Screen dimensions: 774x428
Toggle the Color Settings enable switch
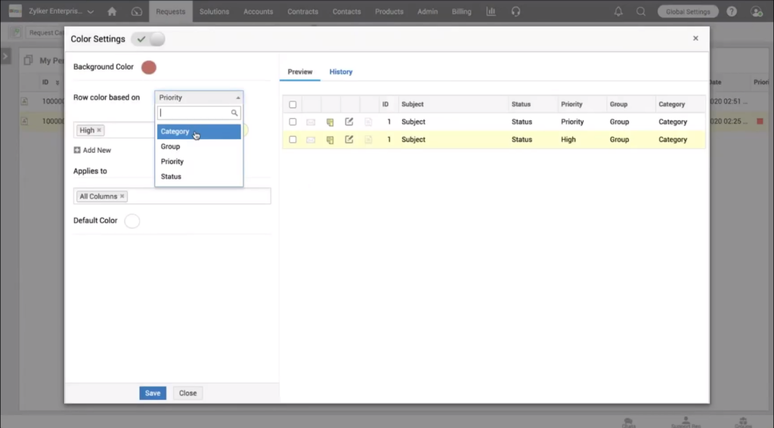[148, 39]
